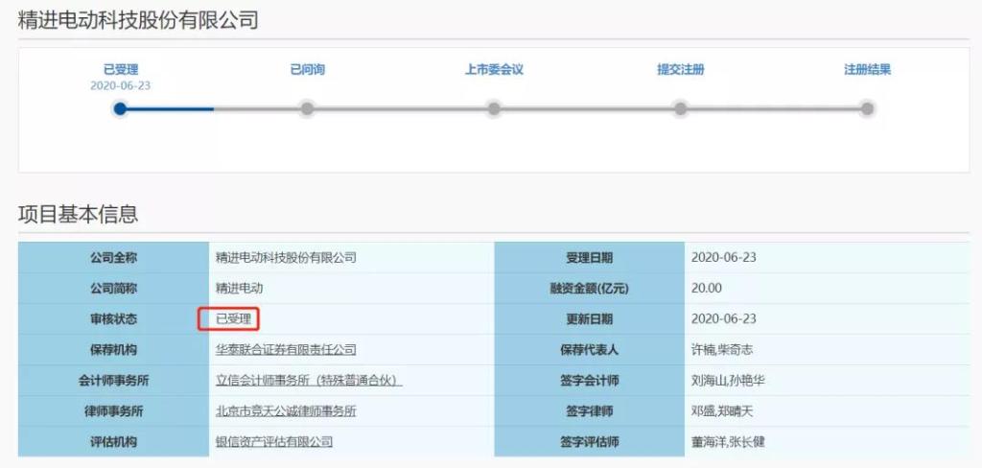Click the company full name value in the table

tap(286, 257)
